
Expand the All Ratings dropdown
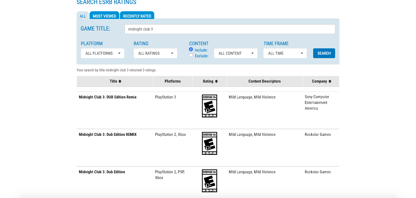click(x=155, y=53)
